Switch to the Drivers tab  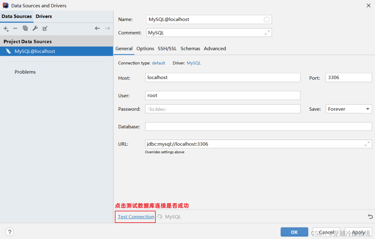point(44,16)
